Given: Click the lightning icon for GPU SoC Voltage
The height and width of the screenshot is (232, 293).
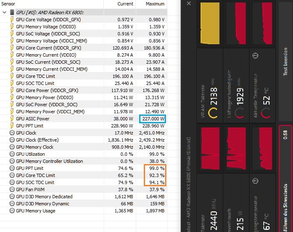Looking at the screenshot, I should (12, 34).
